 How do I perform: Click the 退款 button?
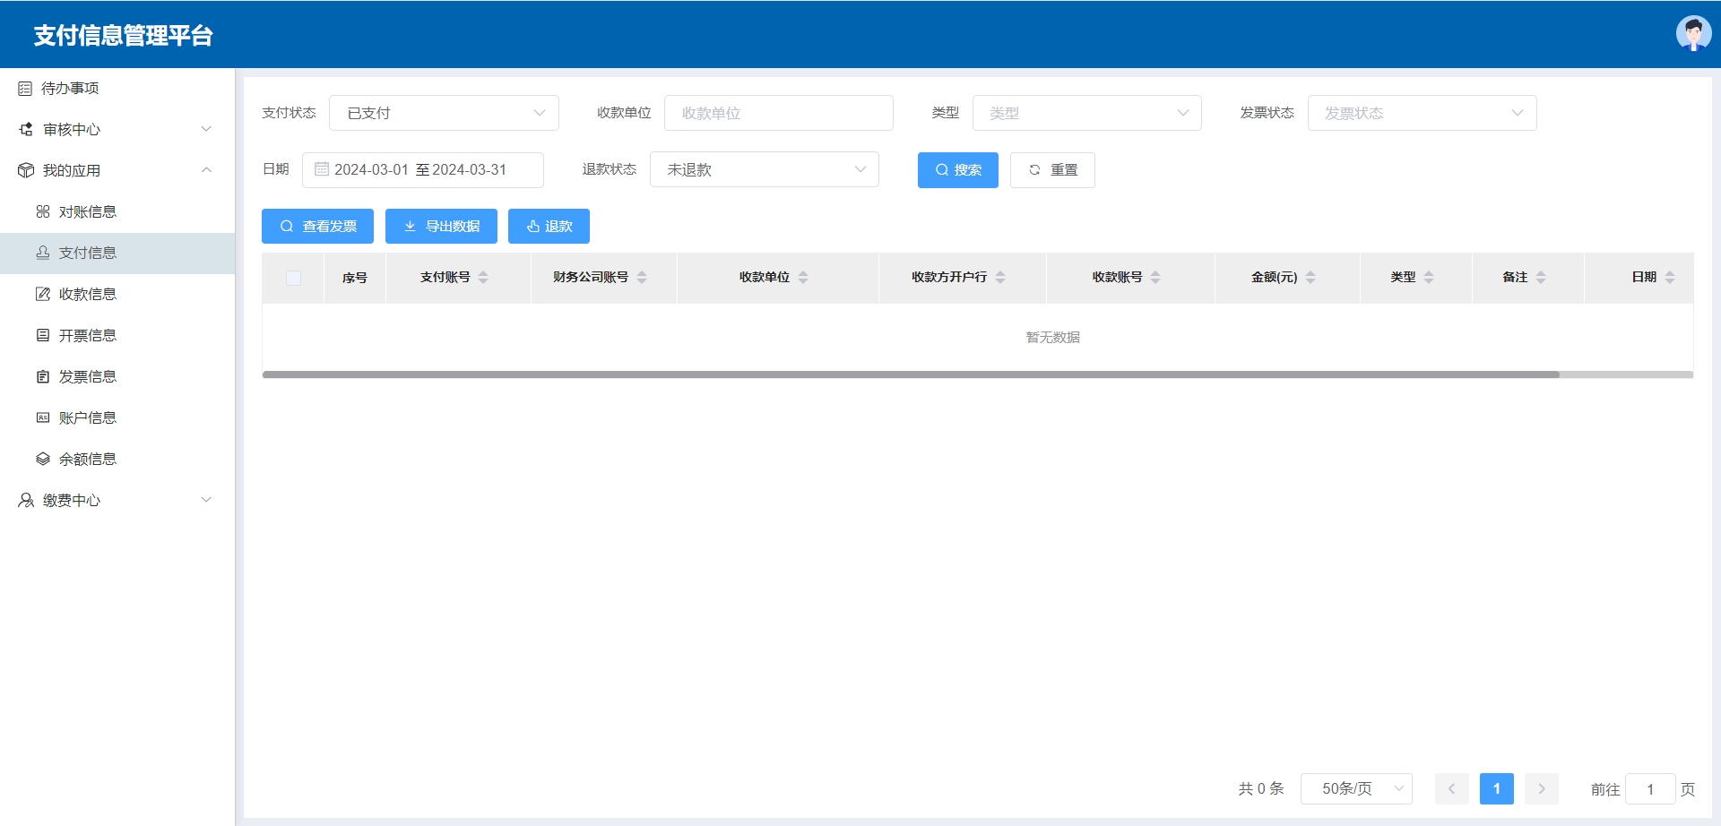coord(549,226)
